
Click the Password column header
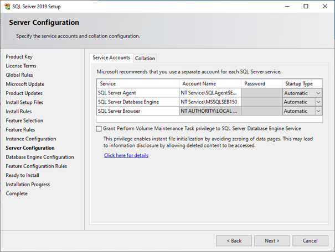(262, 83)
